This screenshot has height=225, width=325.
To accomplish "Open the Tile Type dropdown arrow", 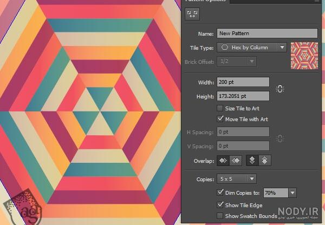I will (x=282, y=48).
